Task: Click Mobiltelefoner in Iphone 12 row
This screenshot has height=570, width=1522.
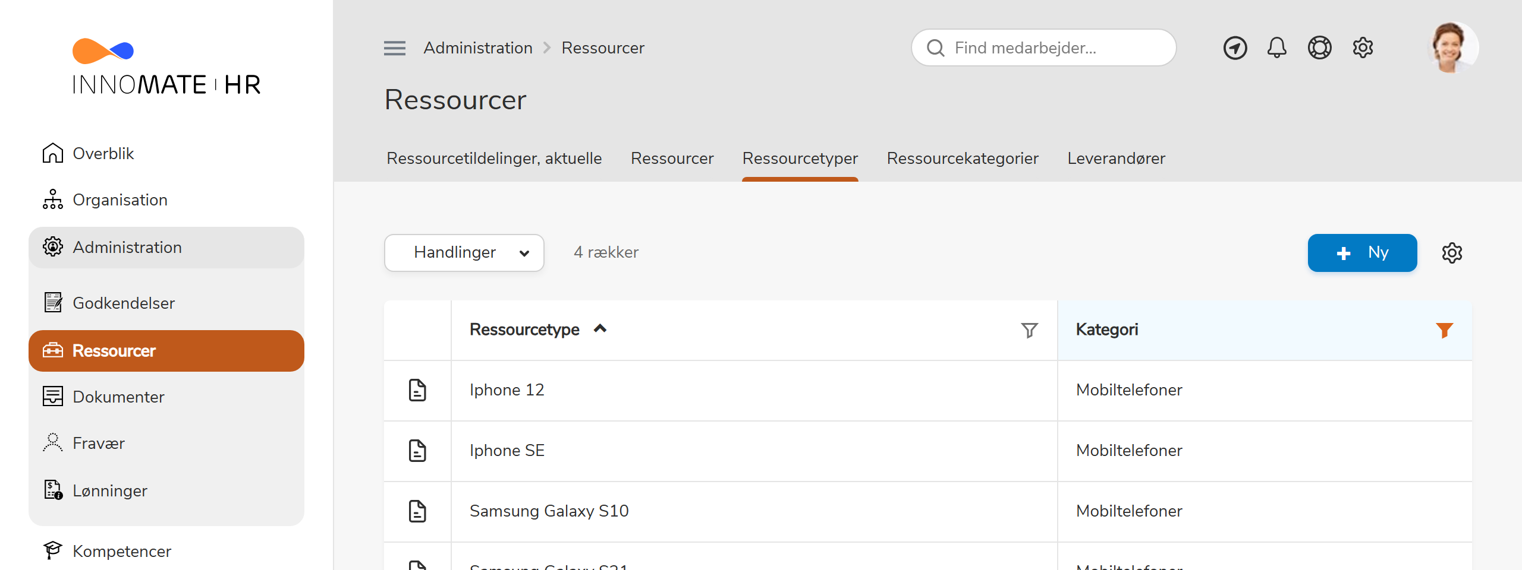Action: pos(1129,390)
